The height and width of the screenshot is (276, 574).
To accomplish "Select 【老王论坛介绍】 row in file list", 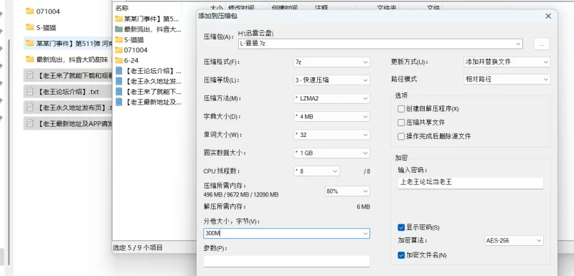I will tap(148, 70).
